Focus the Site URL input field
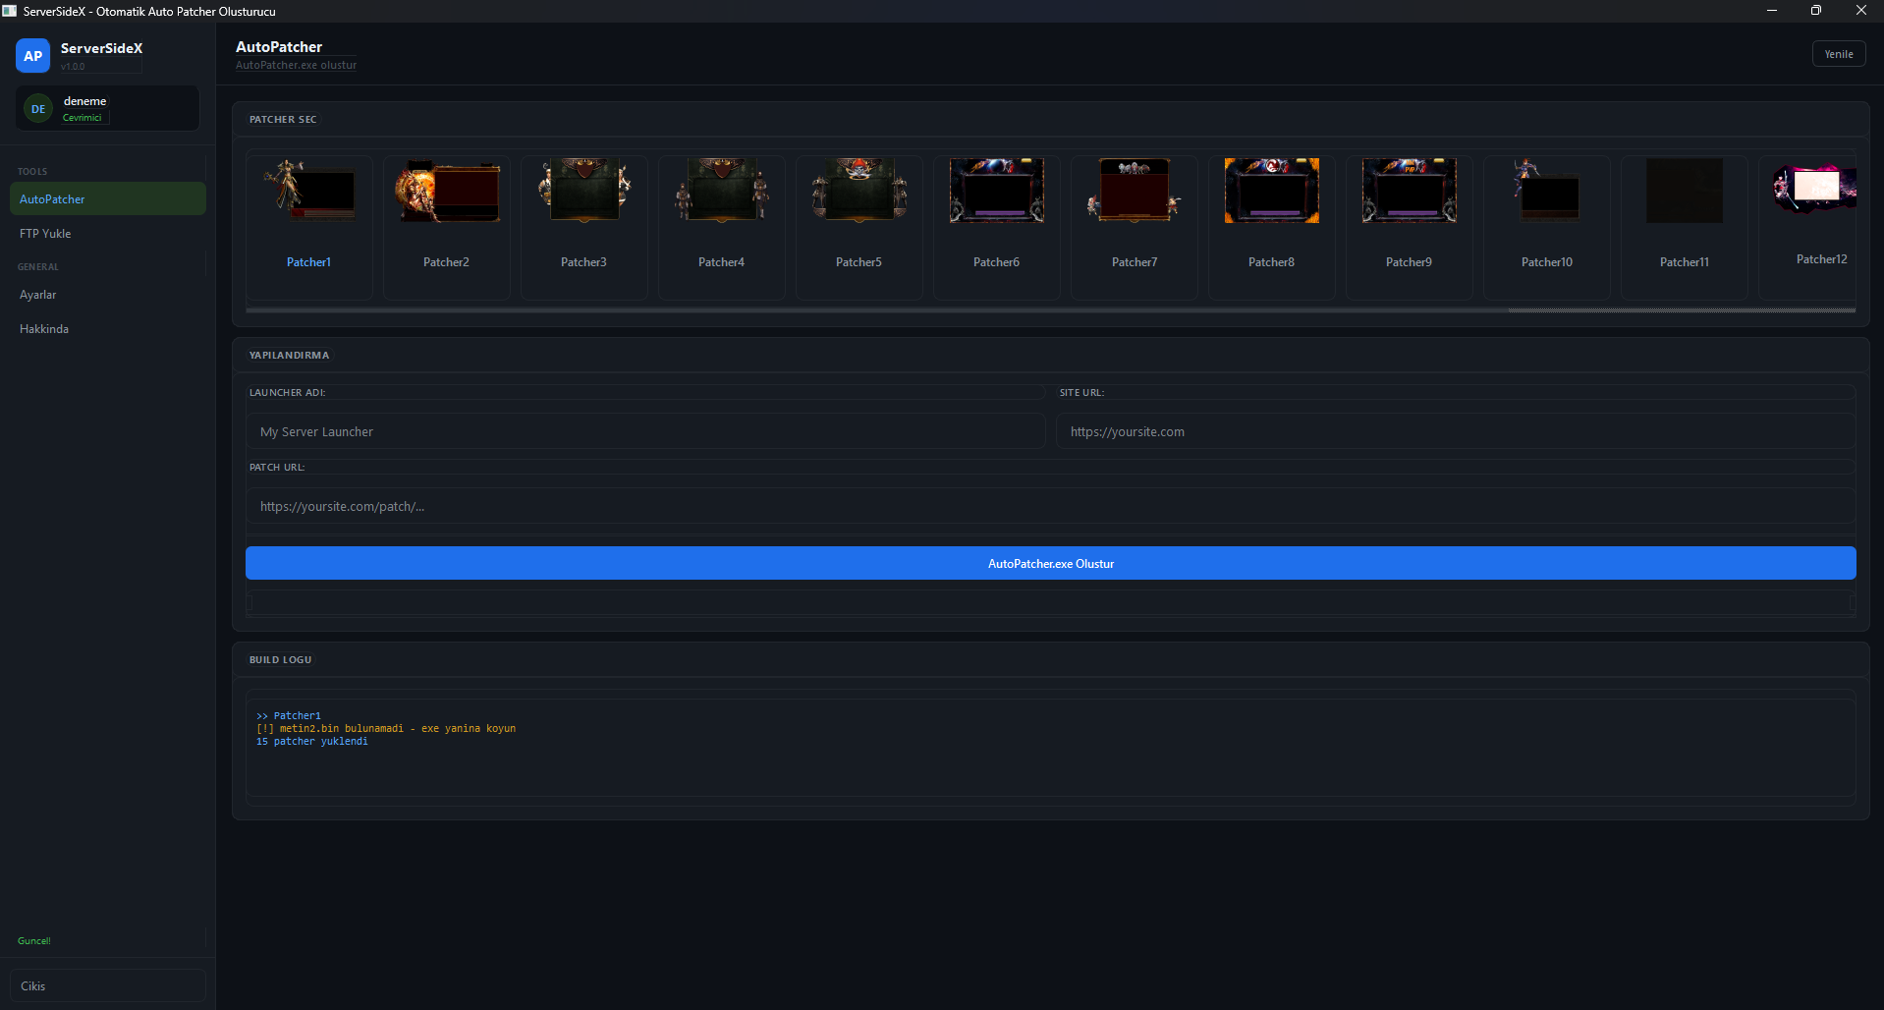Viewport: 1884px width, 1010px height. tap(1456, 431)
